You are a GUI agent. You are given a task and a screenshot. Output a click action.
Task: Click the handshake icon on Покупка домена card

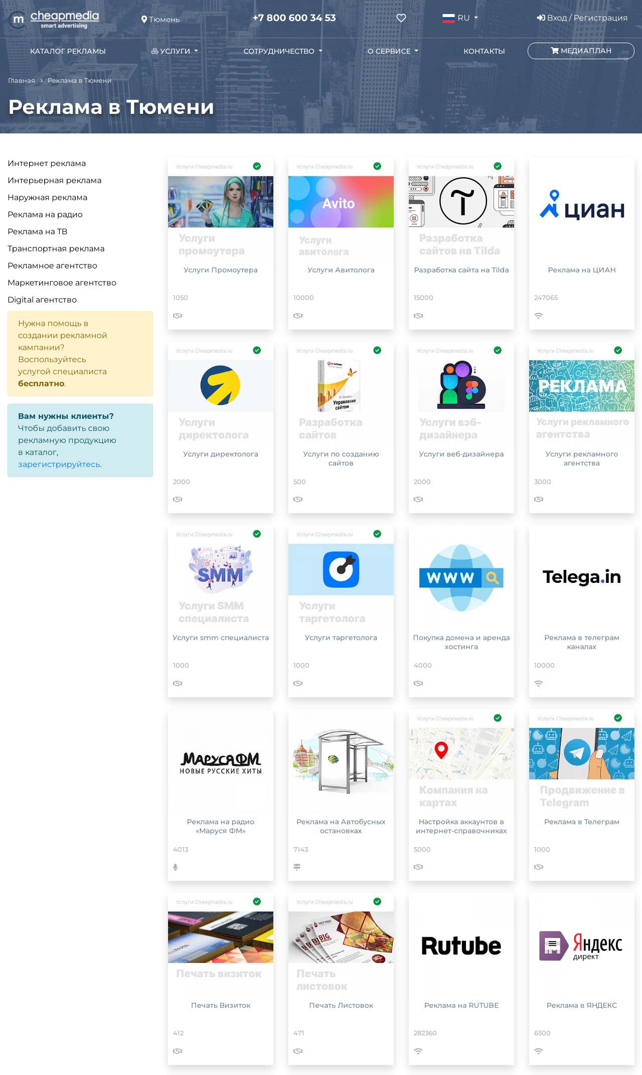(418, 683)
